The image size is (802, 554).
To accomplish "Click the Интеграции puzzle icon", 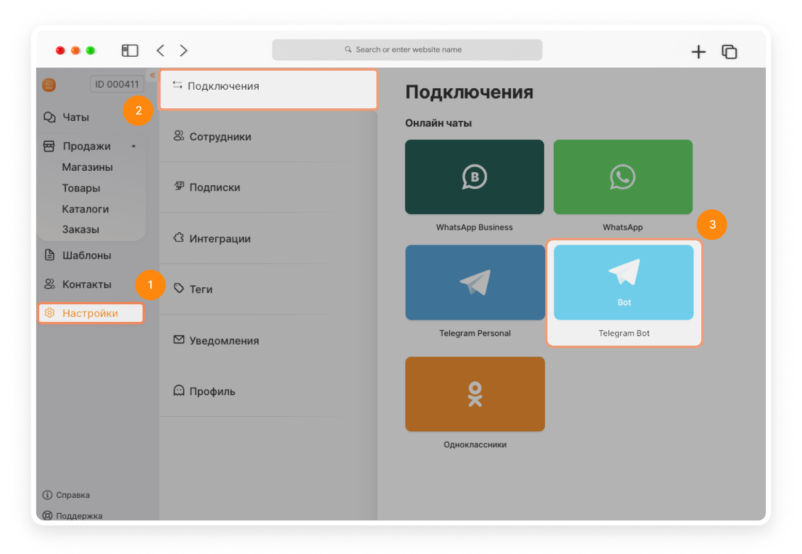I will 179,237.
